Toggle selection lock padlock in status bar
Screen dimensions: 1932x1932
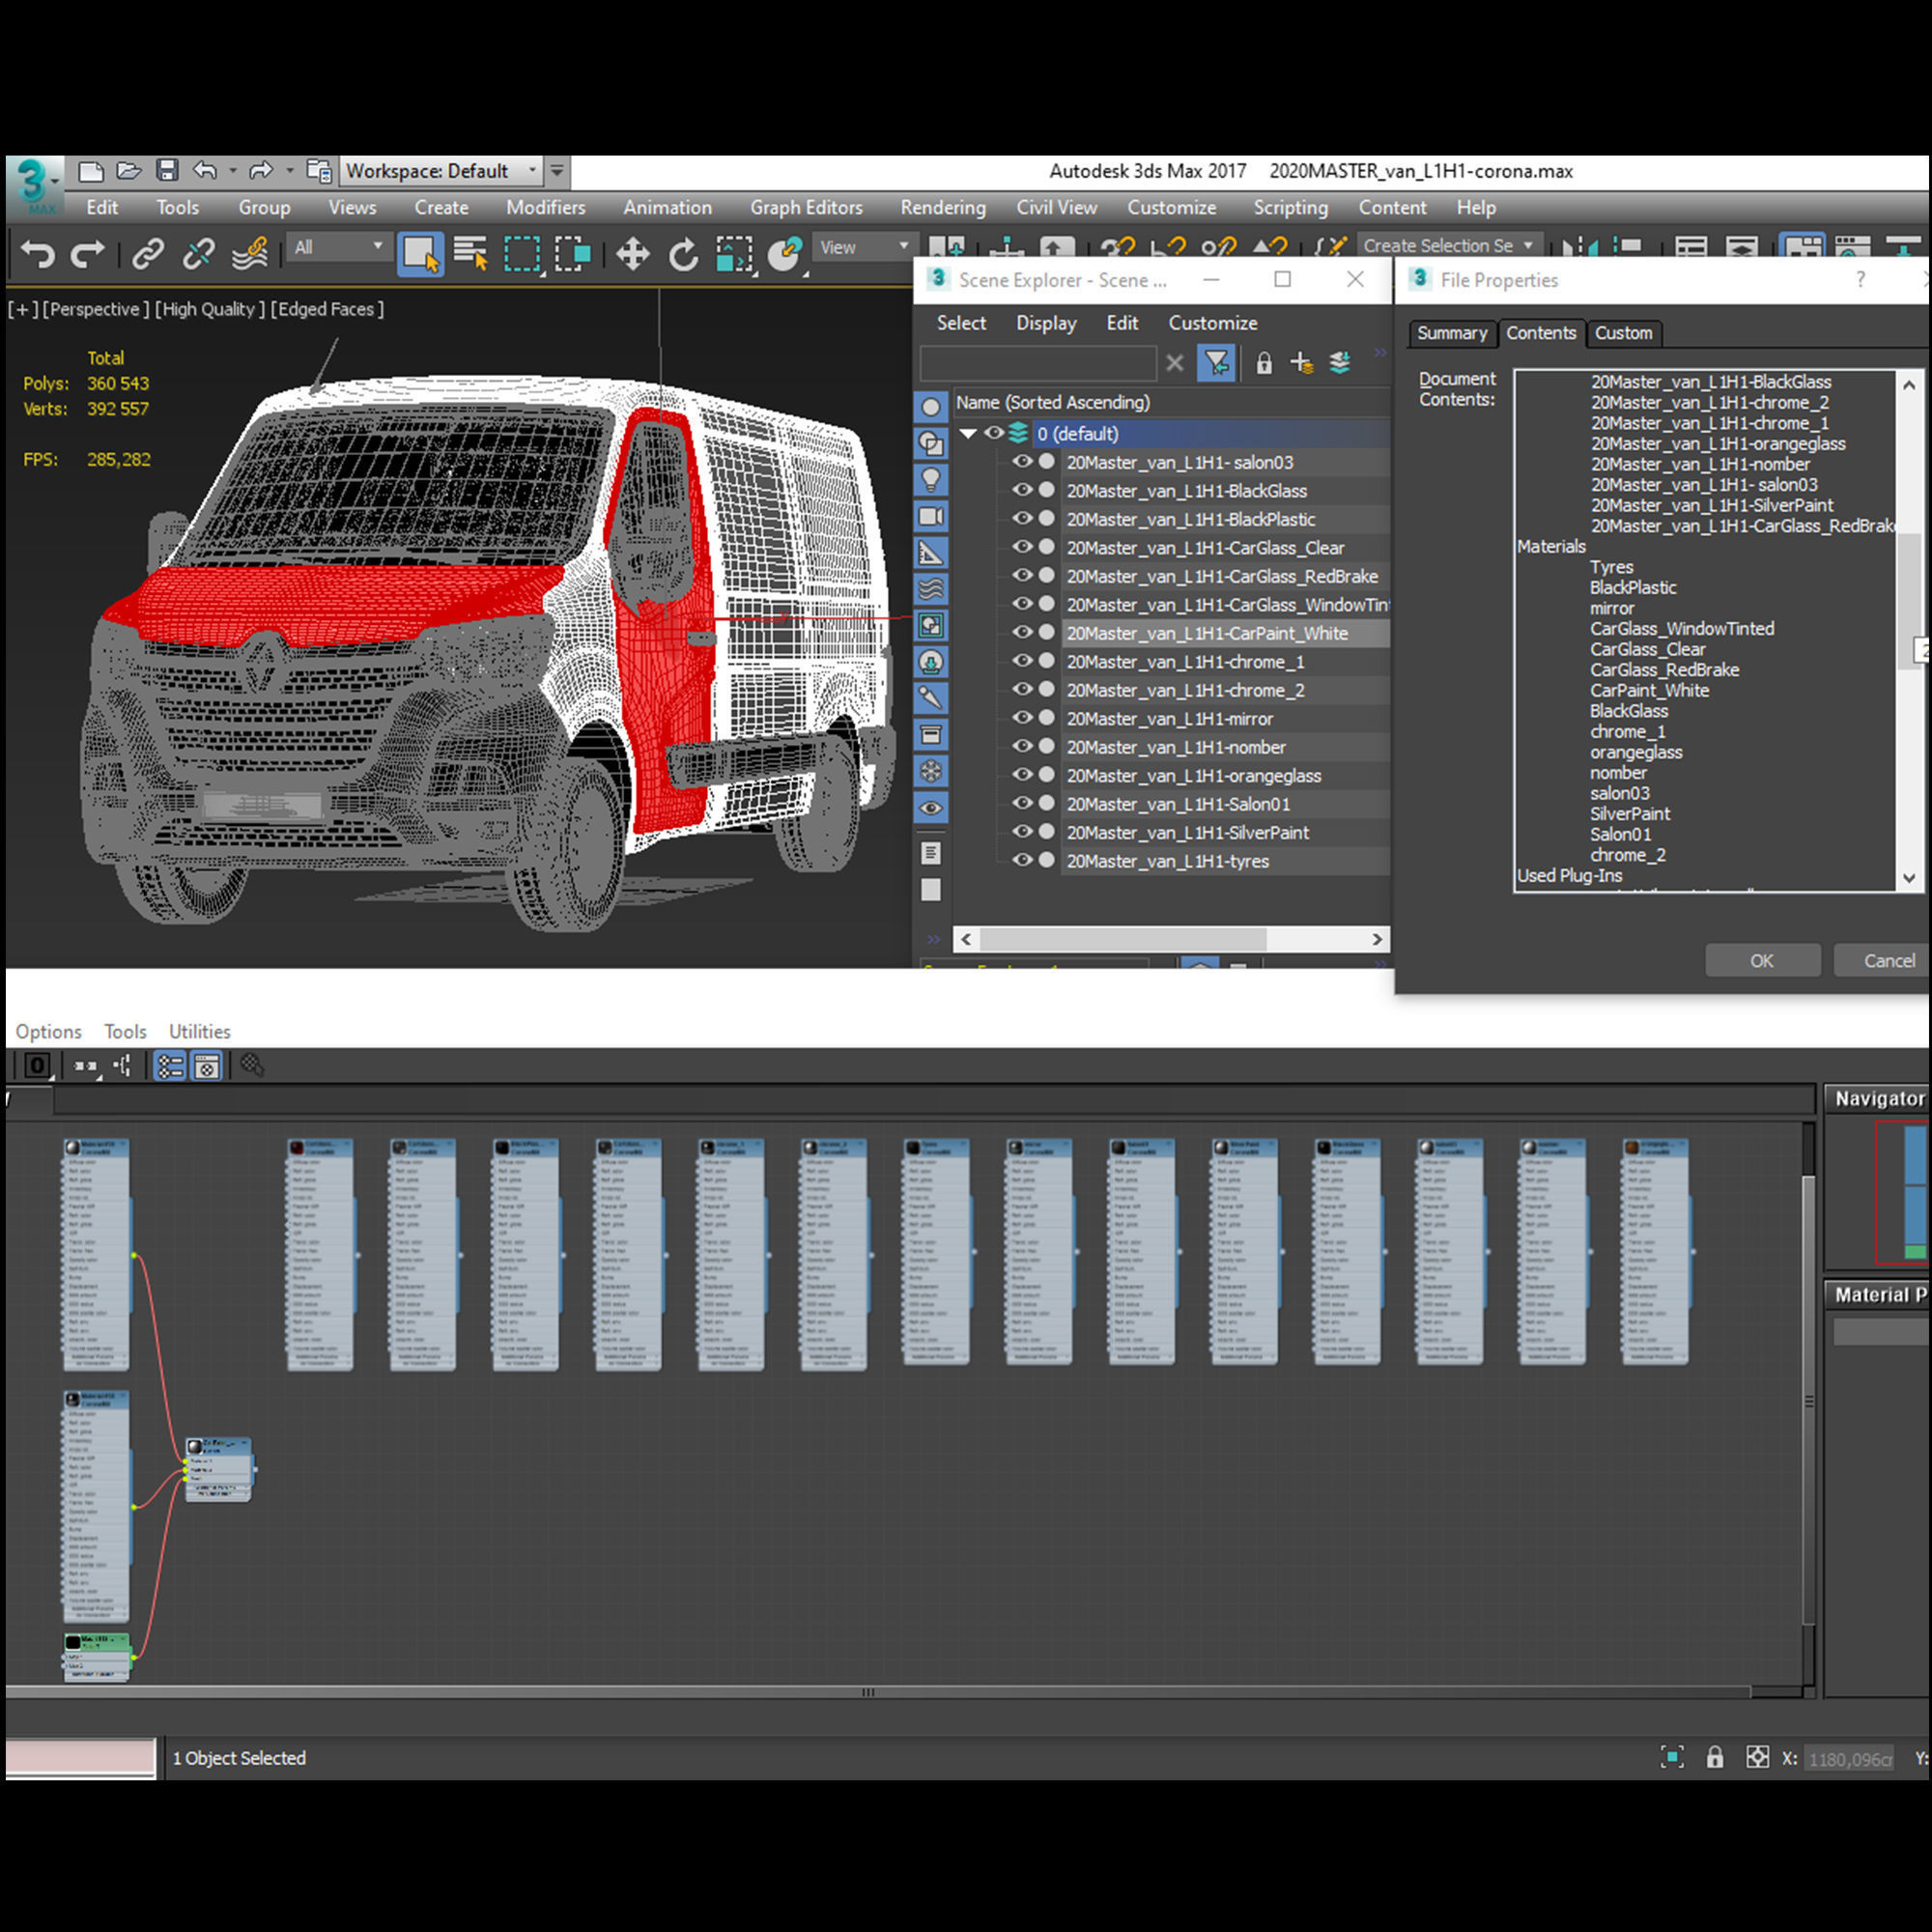coord(1714,1757)
